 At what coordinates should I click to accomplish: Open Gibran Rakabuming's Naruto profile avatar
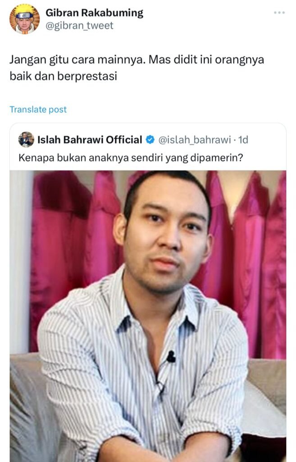click(24, 19)
